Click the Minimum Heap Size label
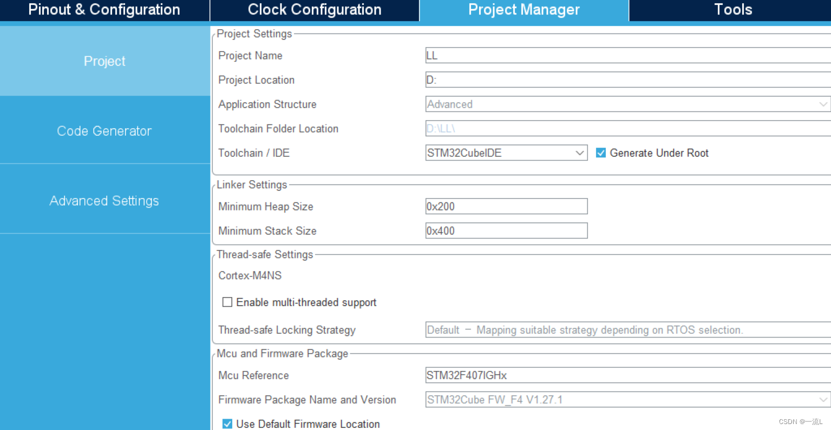Screen dimensions: 831x430 (x=266, y=207)
